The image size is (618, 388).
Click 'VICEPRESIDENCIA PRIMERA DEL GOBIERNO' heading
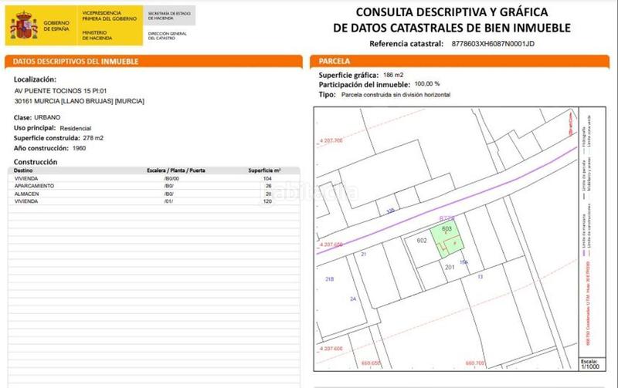pyautogui.click(x=109, y=15)
